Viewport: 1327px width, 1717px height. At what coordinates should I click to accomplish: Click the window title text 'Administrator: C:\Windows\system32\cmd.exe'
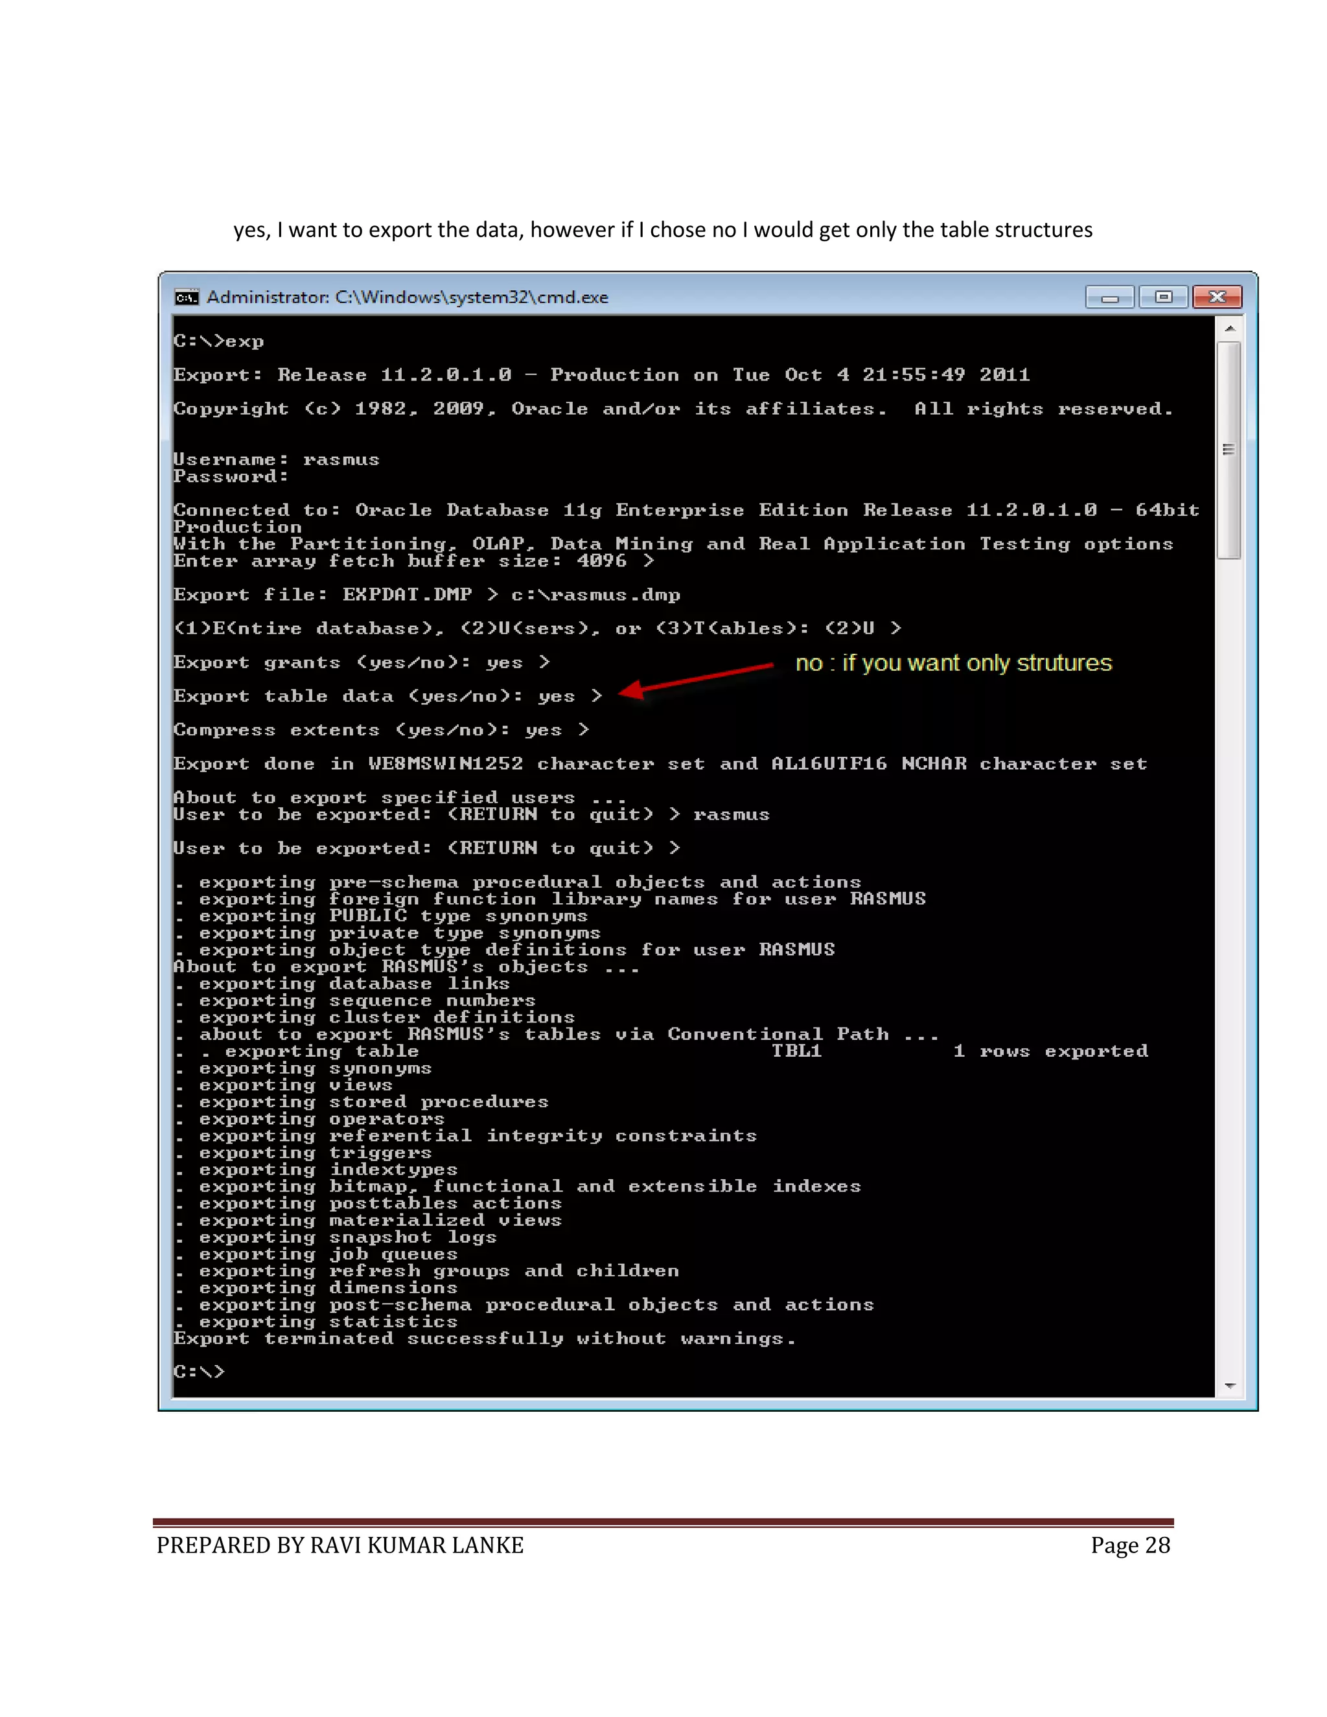[407, 297]
